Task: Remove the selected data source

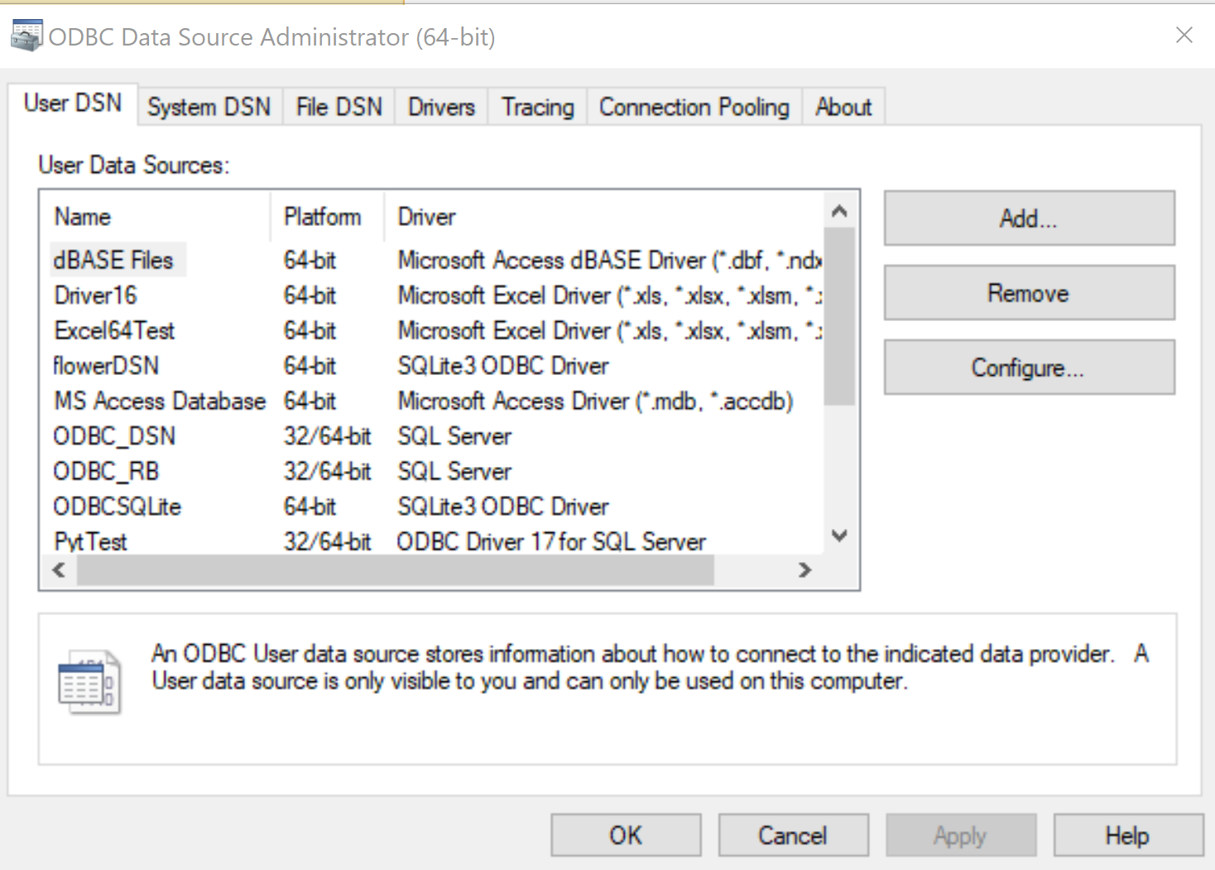Action: [1028, 292]
